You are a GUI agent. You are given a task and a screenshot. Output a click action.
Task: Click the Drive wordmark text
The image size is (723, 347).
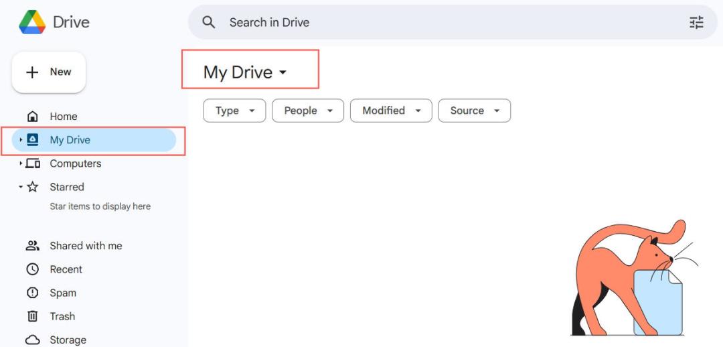pos(71,22)
